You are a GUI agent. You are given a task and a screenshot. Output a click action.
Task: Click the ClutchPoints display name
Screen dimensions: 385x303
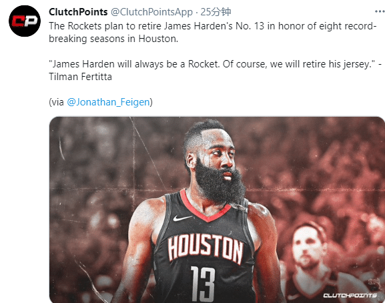tap(78, 12)
